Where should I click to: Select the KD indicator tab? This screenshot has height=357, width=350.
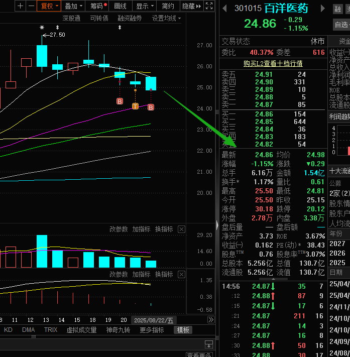click(x=8, y=330)
